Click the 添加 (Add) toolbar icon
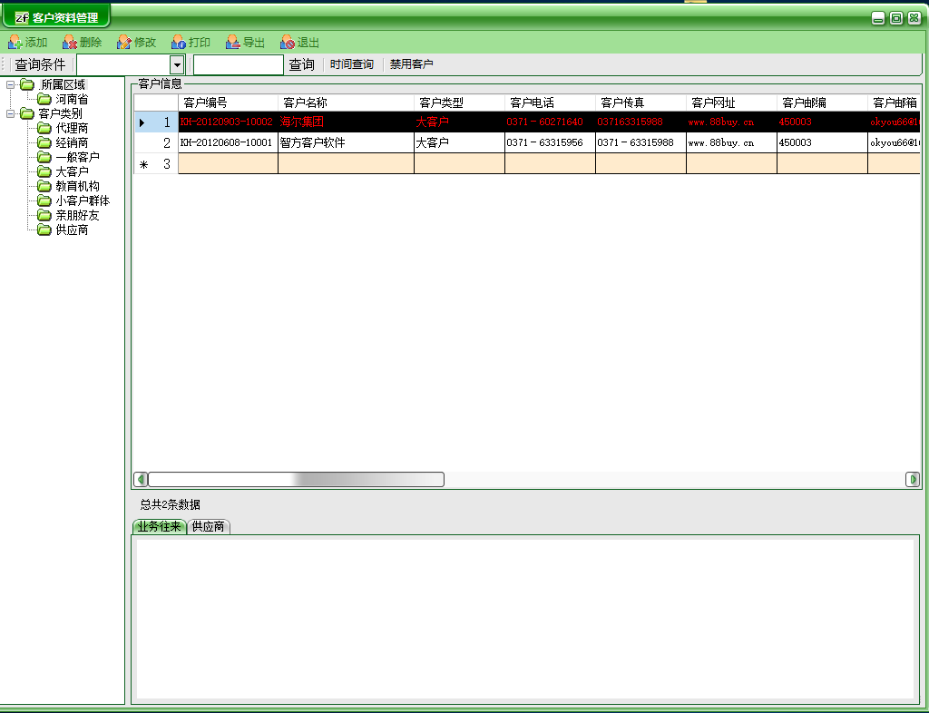The width and height of the screenshot is (929, 713). pos(15,42)
